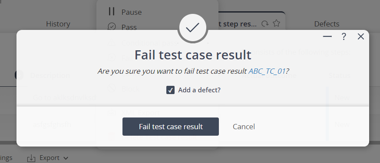Star the test step results tab

[276, 23]
